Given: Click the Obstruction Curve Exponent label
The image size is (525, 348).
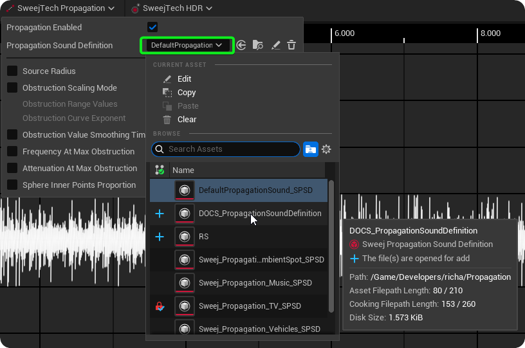Looking at the screenshot, I should point(74,118).
